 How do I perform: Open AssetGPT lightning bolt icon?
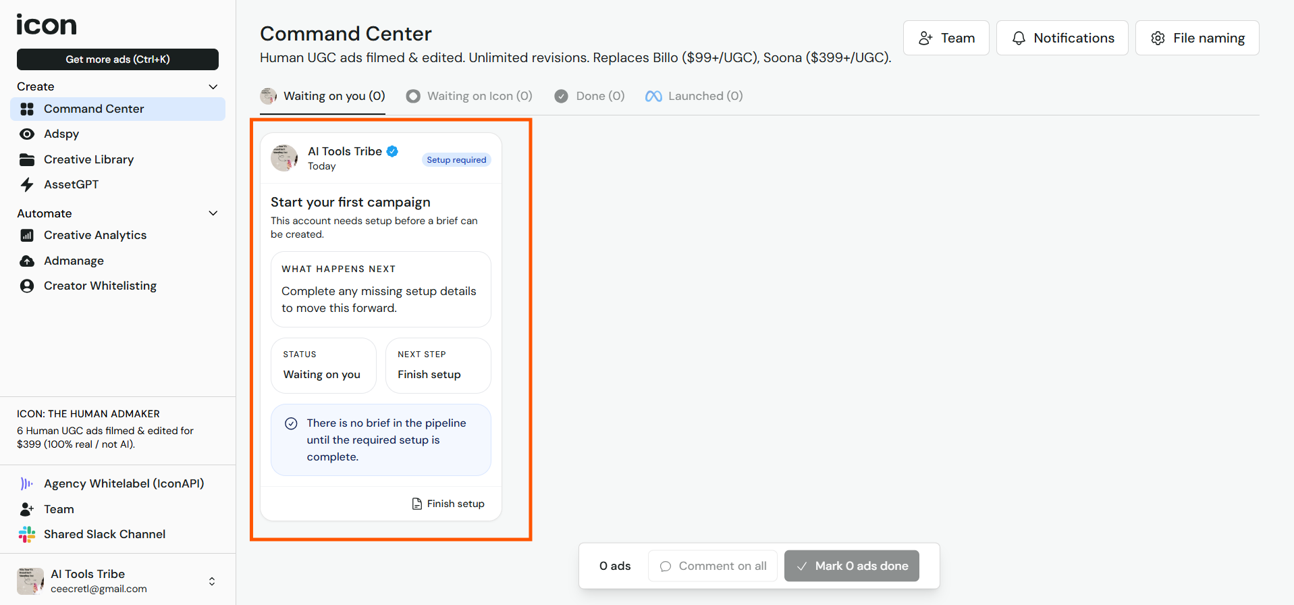tap(27, 184)
